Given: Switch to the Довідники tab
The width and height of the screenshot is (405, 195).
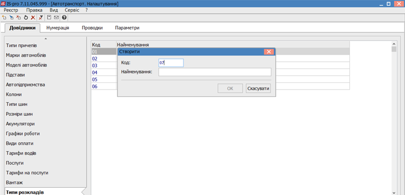Looking at the screenshot, I should click(23, 28).
